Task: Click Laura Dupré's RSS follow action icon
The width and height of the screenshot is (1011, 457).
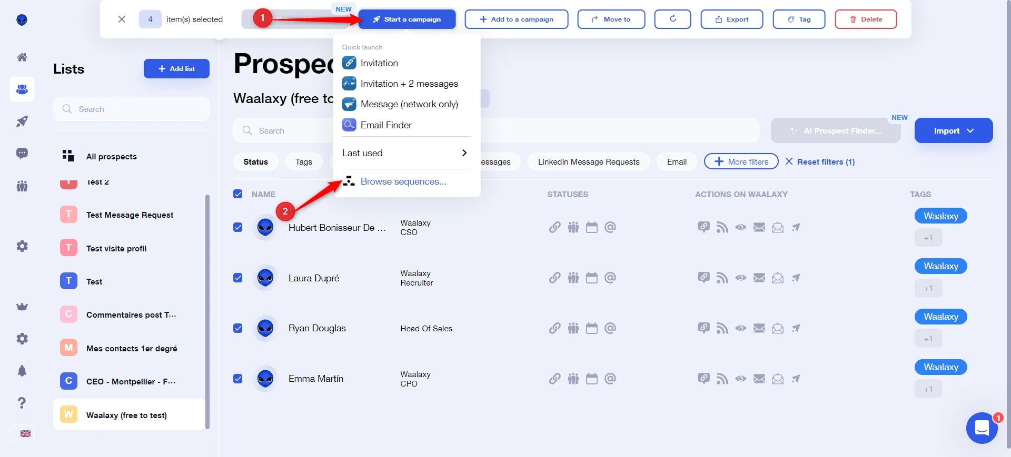Action: [x=722, y=278]
